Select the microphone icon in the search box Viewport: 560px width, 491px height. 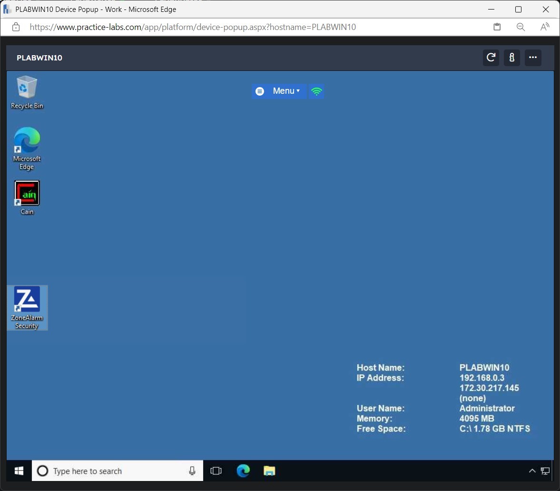[x=192, y=471]
